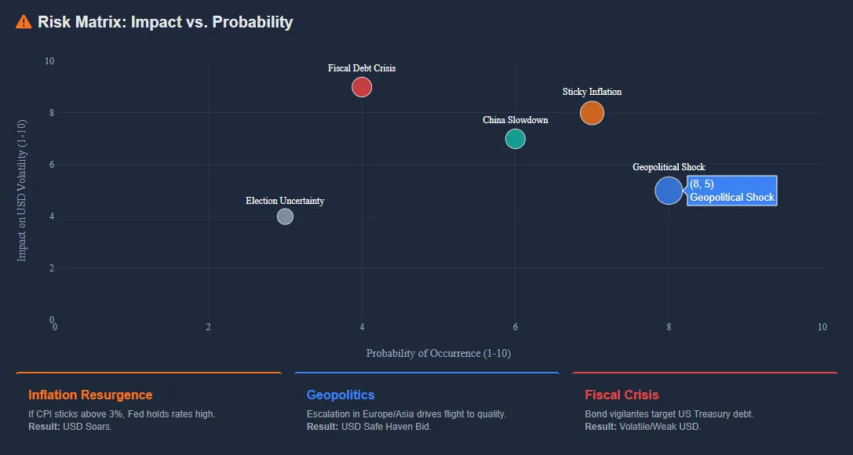The width and height of the screenshot is (853, 455).
Task: Click the gray Election Uncertainty bubble
Action: pyautogui.click(x=285, y=217)
